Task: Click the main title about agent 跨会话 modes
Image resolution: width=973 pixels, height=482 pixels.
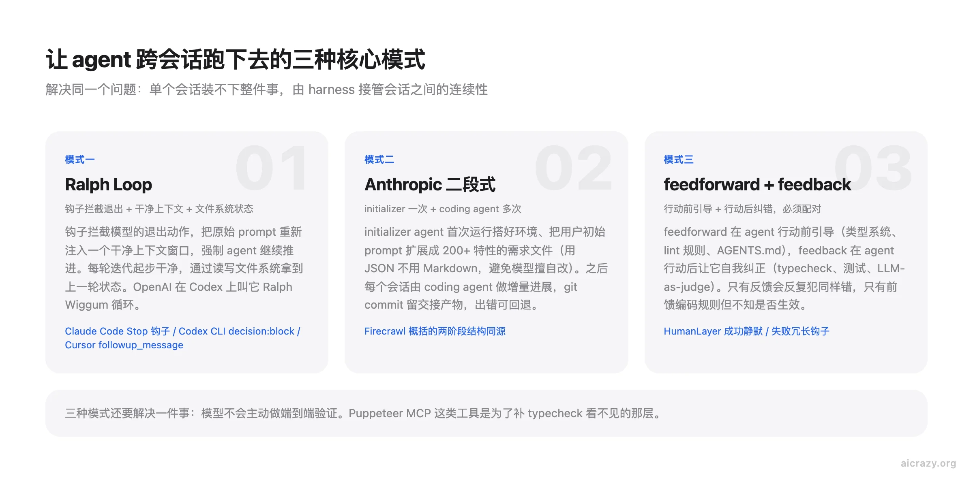Action: click(x=236, y=60)
